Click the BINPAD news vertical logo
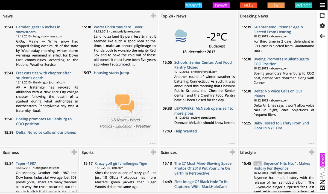Image resolution: width=328 pixels, height=194 pixels. point(322,171)
